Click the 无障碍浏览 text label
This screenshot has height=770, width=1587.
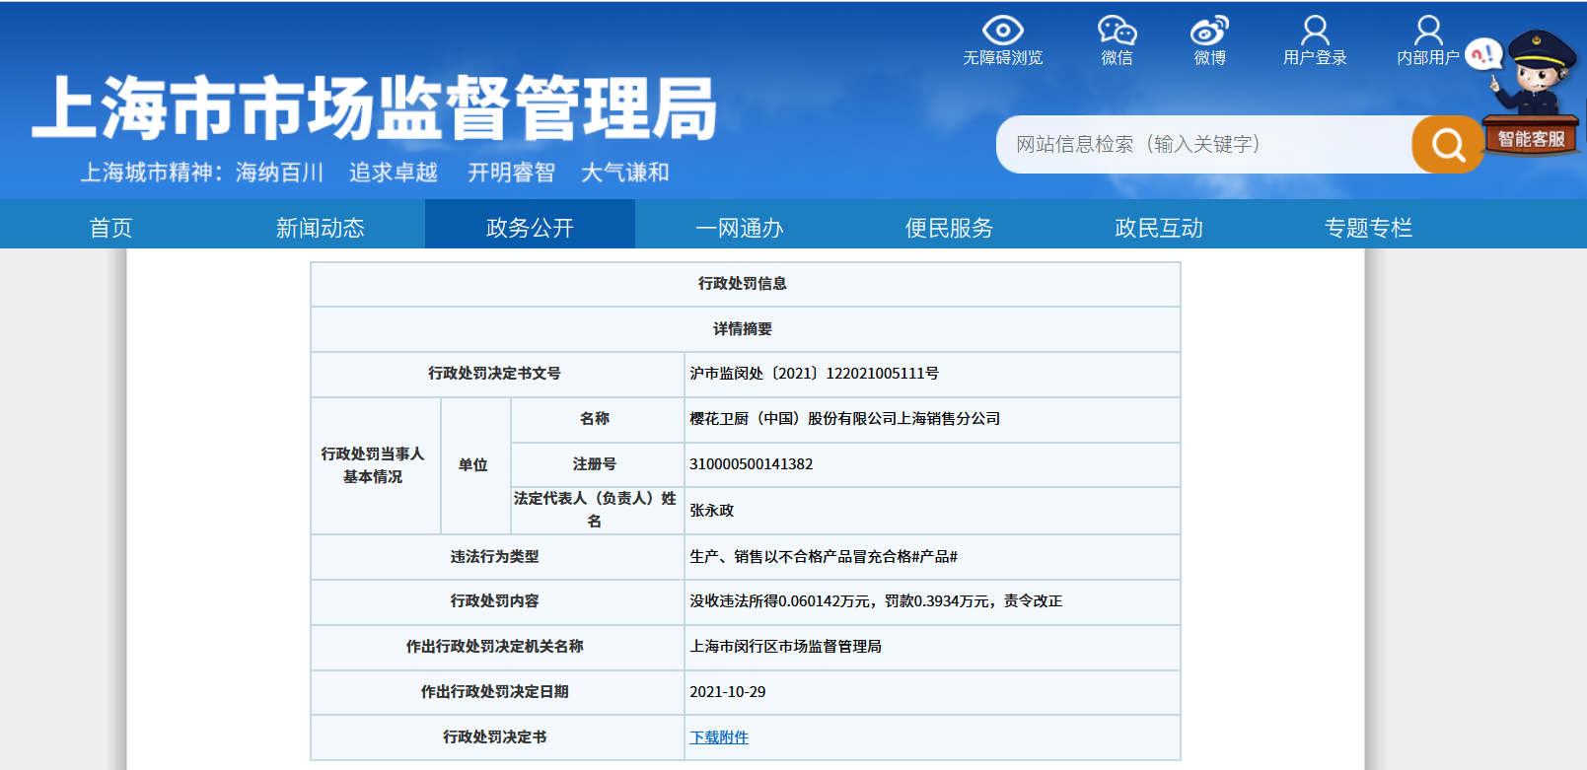coord(1003,58)
